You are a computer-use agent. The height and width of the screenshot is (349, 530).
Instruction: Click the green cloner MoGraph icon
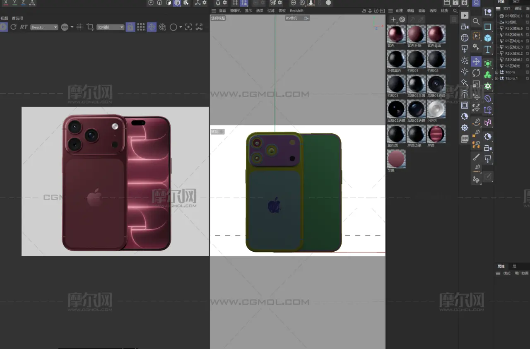(x=488, y=75)
